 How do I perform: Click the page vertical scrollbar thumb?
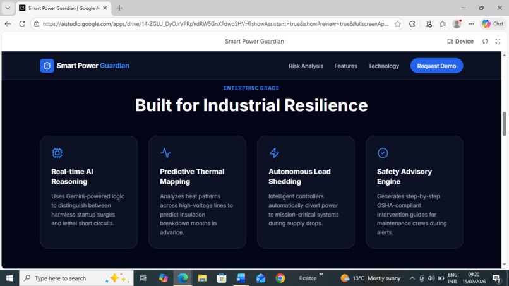click(x=504, y=124)
